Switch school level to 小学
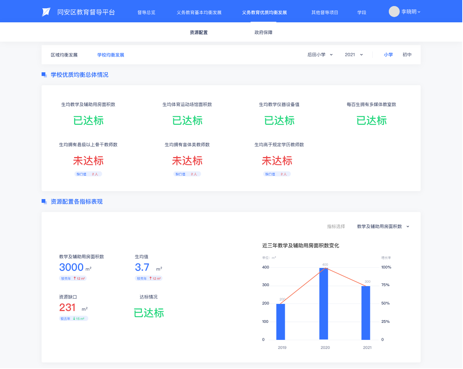The height and width of the screenshot is (369, 463). (388, 55)
